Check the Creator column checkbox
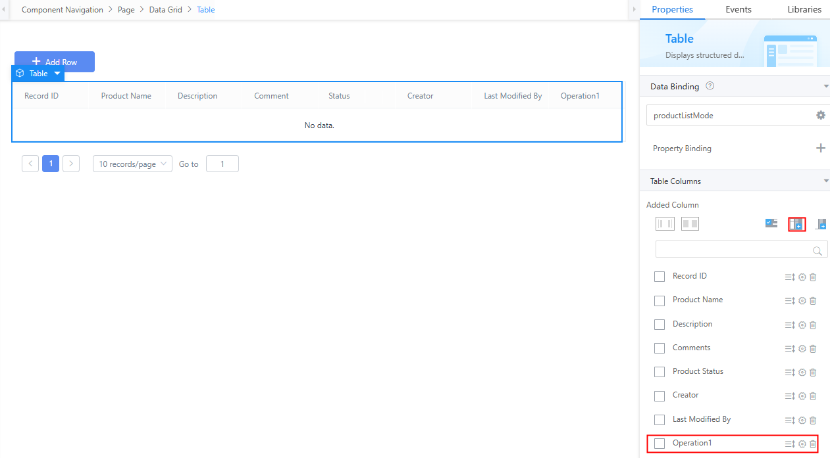This screenshot has width=830, height=458. [x=660, y=396]
